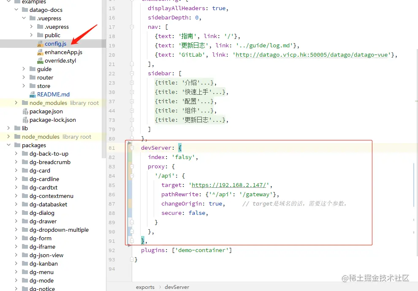Click the folder icon of dg-dialog

click(x=25, y=213)
